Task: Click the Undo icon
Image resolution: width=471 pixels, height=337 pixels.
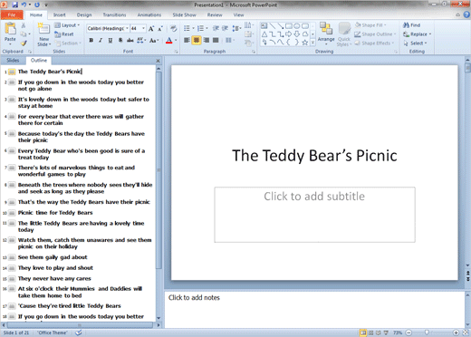Action: click(x=24, y=5)
